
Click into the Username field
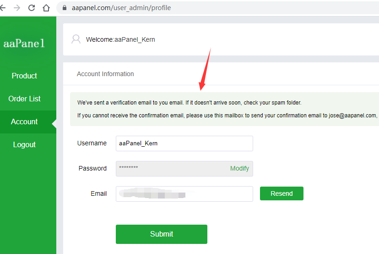pyautogui.click(x=184, y=143)
